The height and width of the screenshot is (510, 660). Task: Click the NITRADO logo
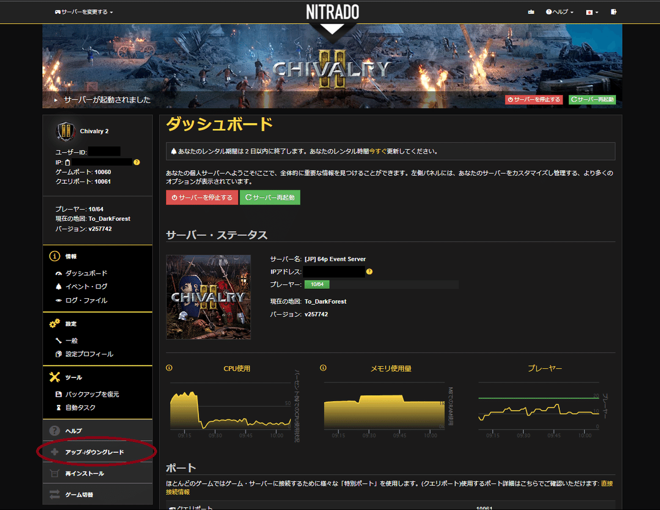point(333,12)
